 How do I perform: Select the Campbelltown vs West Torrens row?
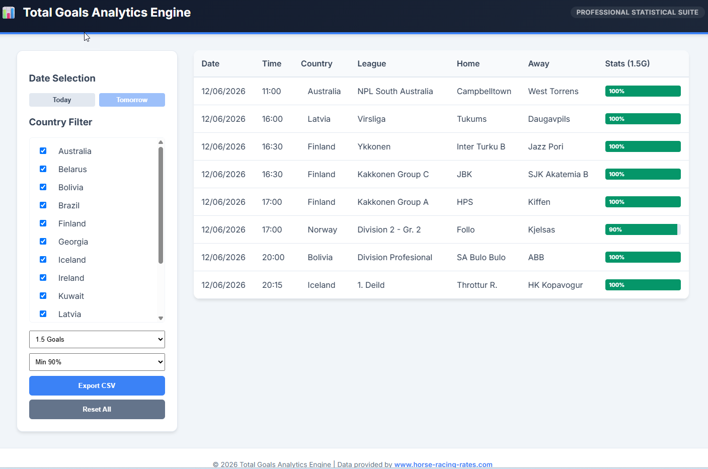(441, 91)
